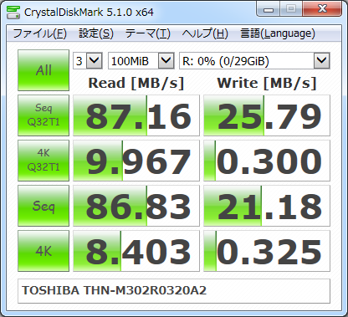Expand the R: drive selection dropdown
This screenshot has width=348, height=317.
pos(322,60)
